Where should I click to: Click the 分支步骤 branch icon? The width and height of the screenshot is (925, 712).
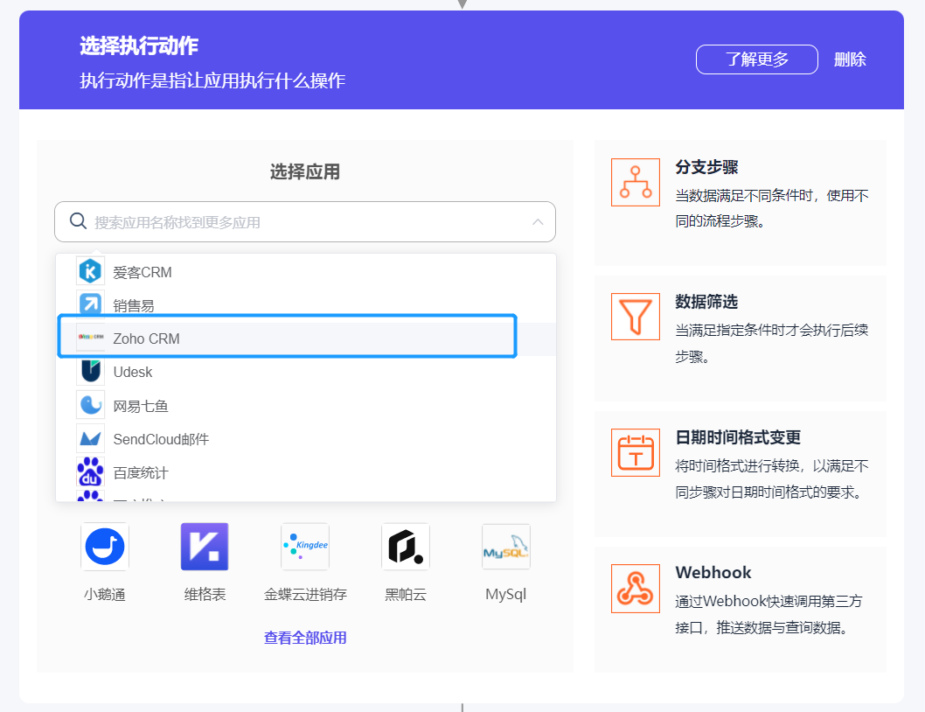point(636,183)
